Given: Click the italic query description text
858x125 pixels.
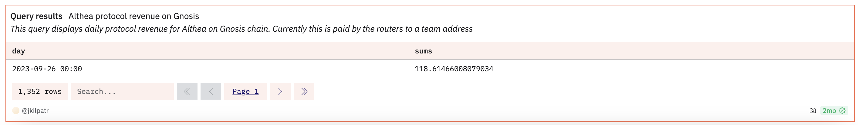Looking at the screenshot, I should click(241, 29).
